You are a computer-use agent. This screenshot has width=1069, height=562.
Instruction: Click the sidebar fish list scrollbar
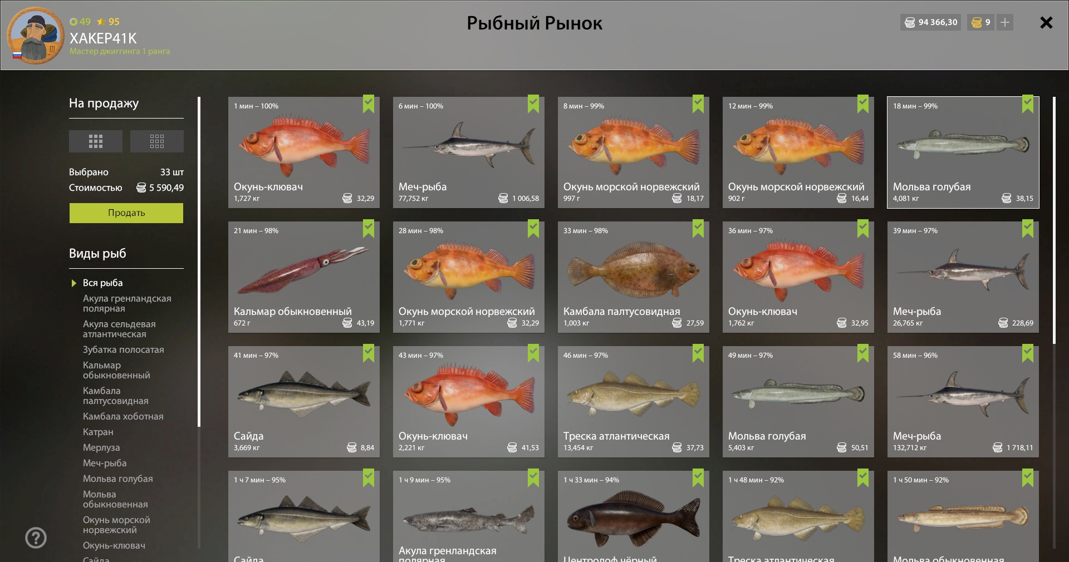click(x=199, y=262)
